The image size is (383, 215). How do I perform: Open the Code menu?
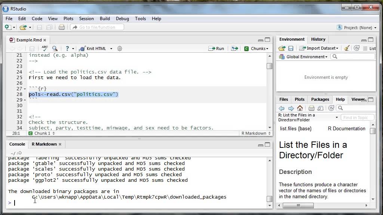pyautogui.click(x=37, y=19)
